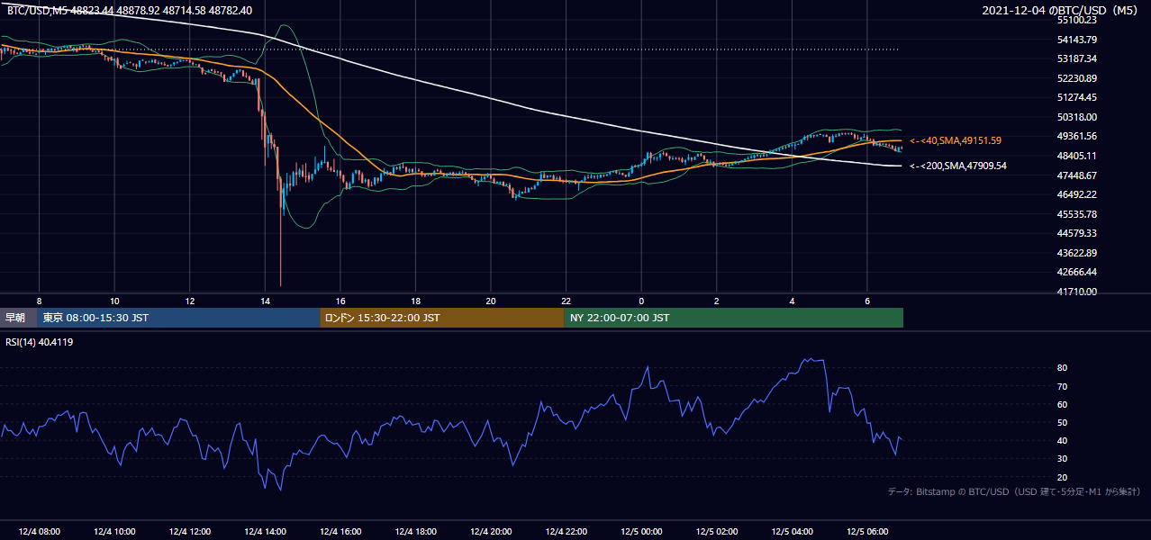Click the 12/4 08:00 date-time label

tap(39, 532)
